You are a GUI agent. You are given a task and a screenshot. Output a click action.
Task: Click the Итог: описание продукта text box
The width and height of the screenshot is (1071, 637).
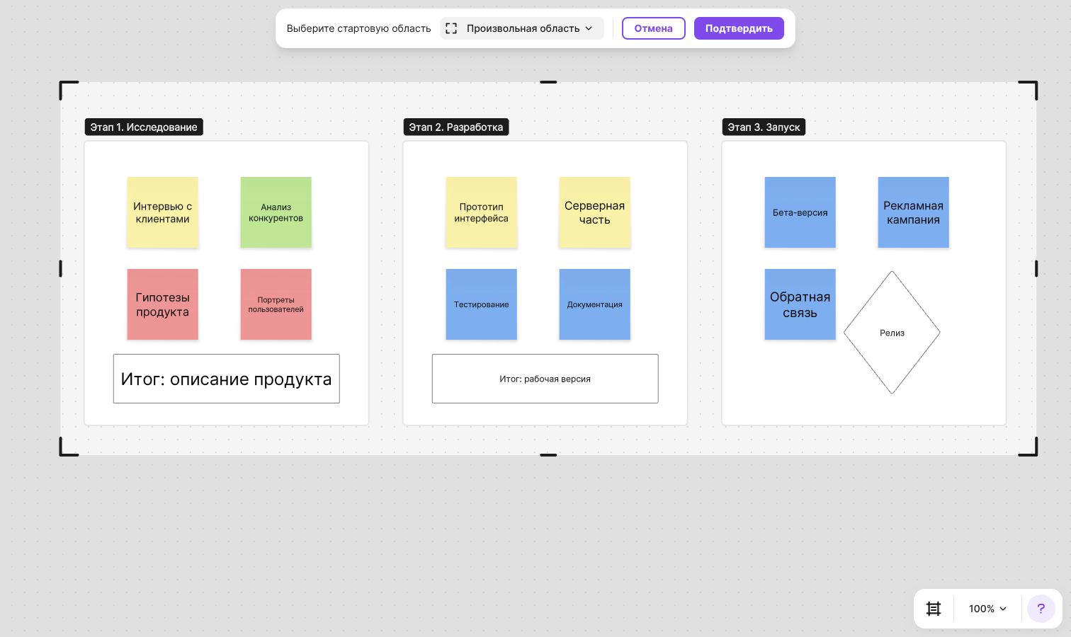click(x=227, y=379)
